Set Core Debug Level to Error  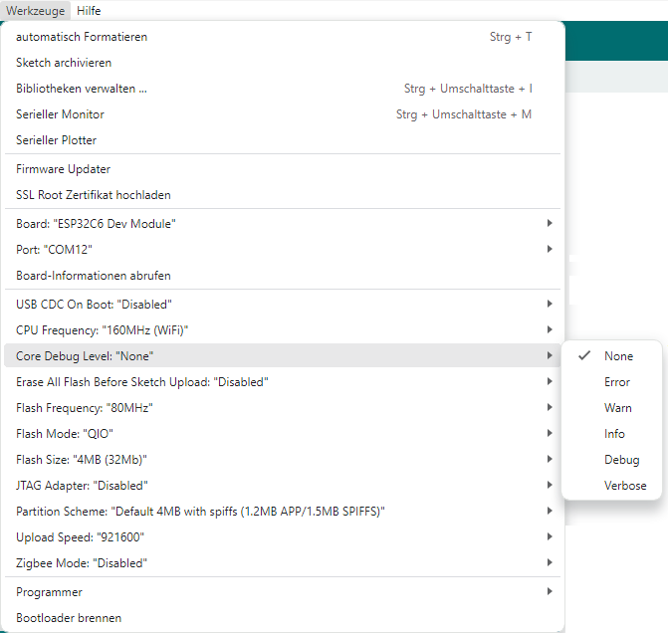tap(616, 382)
